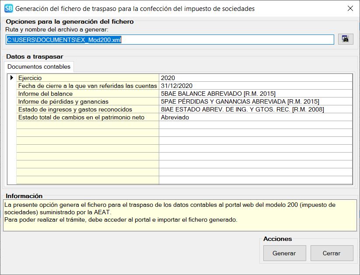Click the SB application icon in title bar
Screen dimensions: 360x275
[x=8, y=8]
